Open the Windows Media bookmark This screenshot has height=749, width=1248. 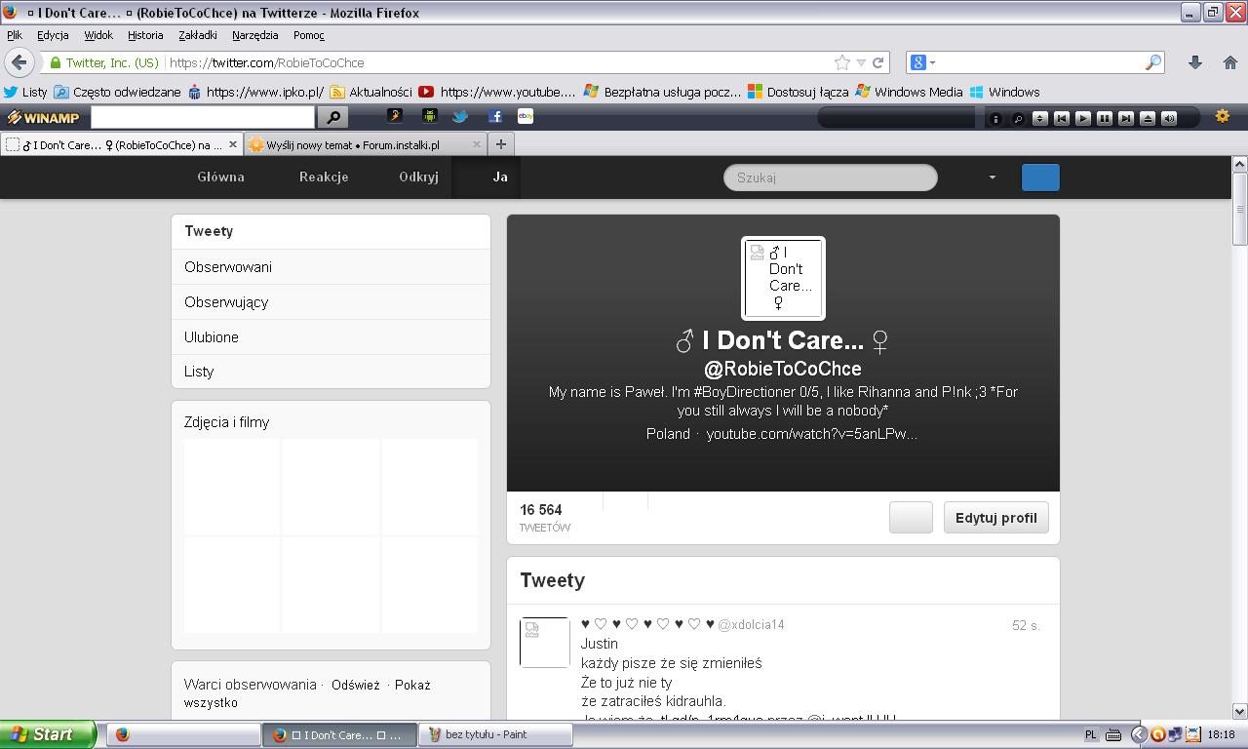click(909, 92)
